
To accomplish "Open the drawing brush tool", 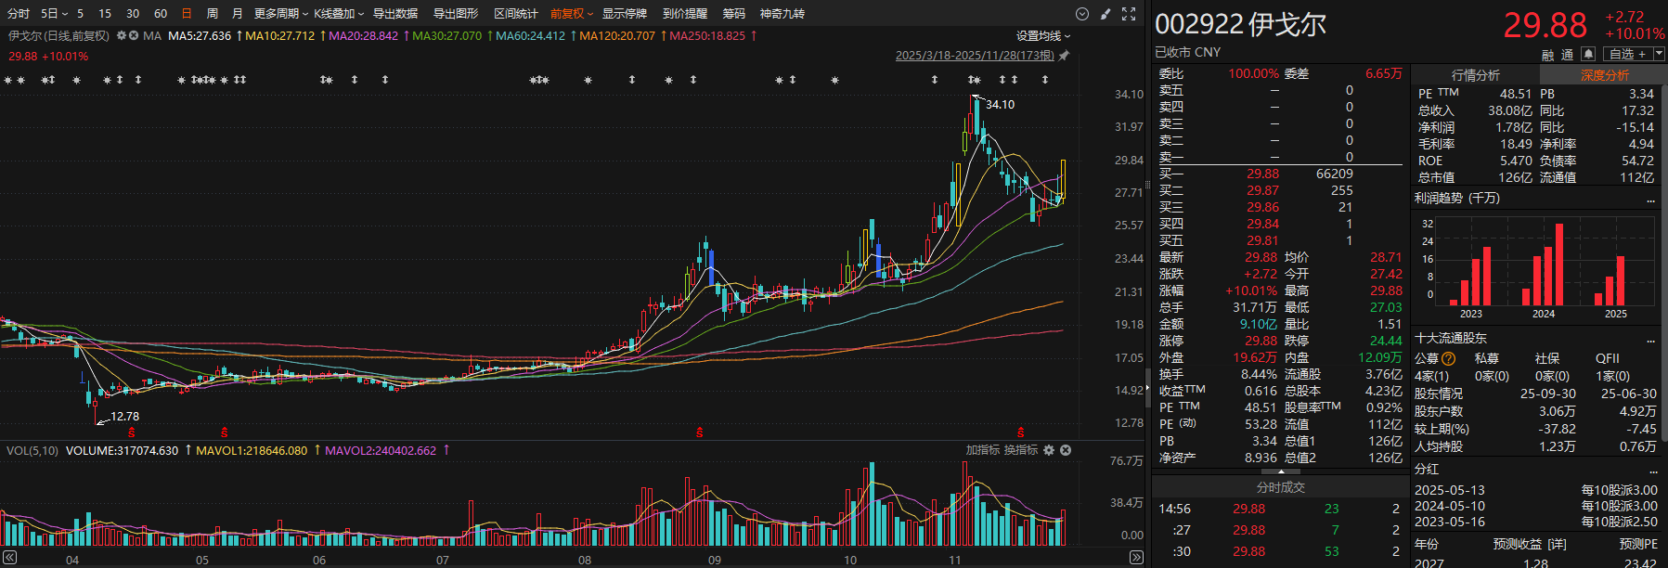I will click(1105, 14).
